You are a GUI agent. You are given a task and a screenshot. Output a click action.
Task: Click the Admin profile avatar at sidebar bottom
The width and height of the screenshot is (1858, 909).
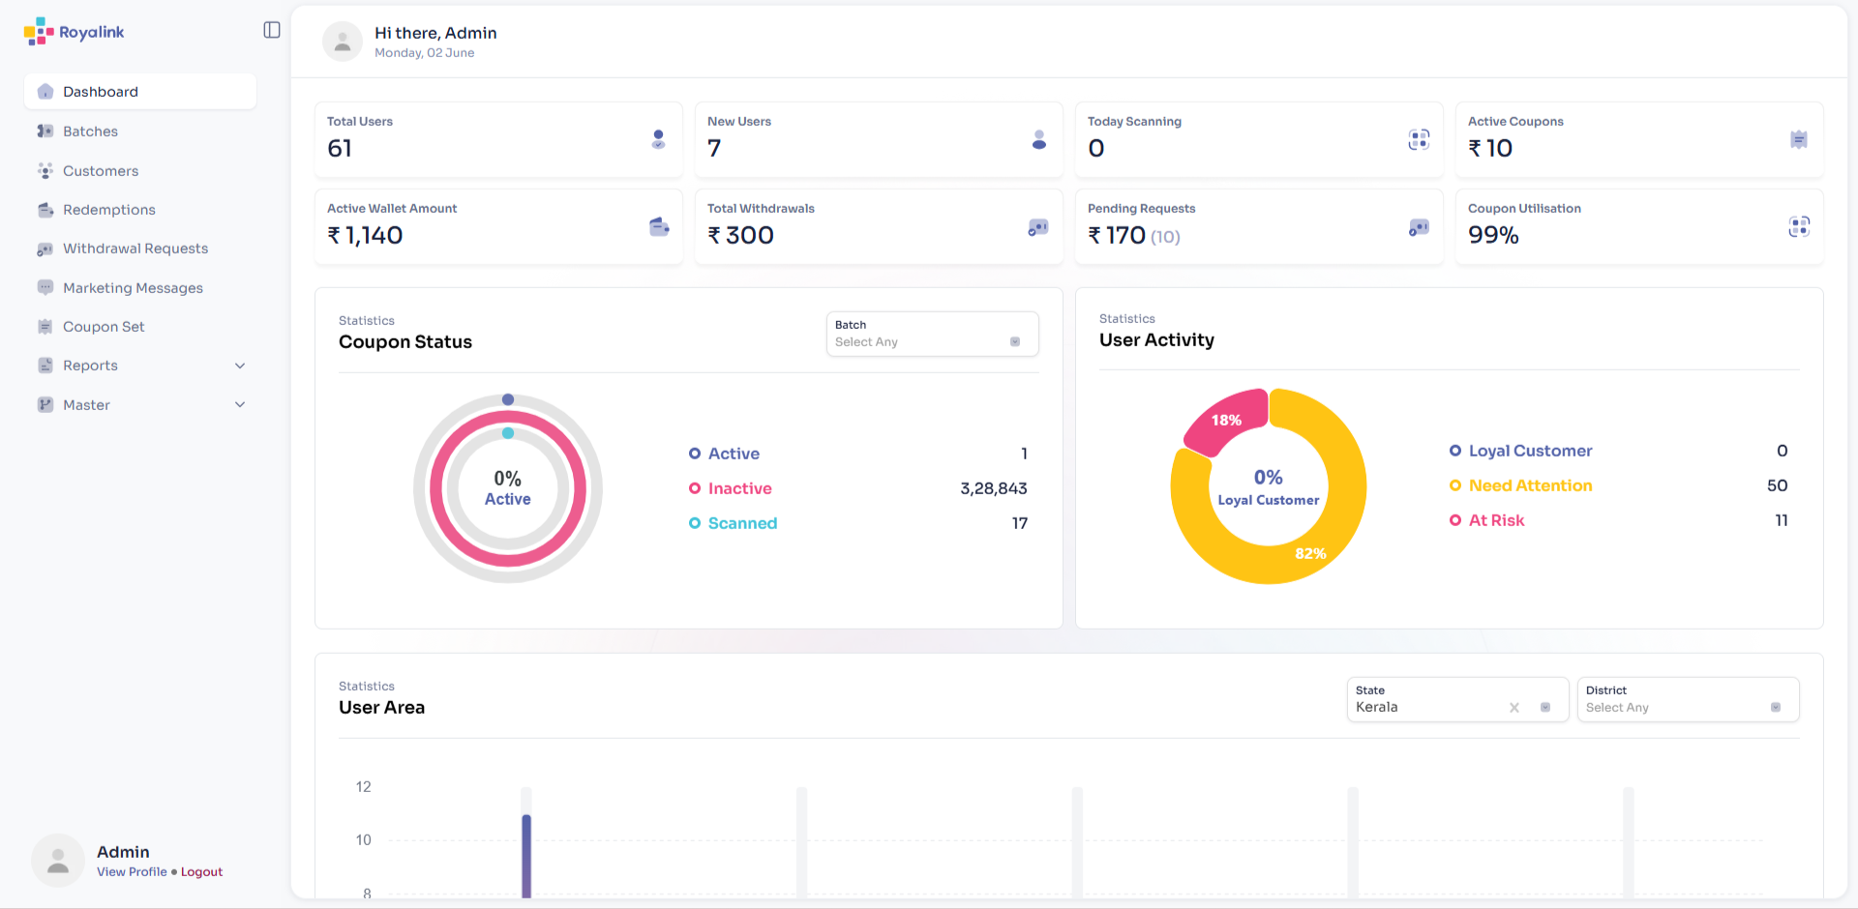58,861
